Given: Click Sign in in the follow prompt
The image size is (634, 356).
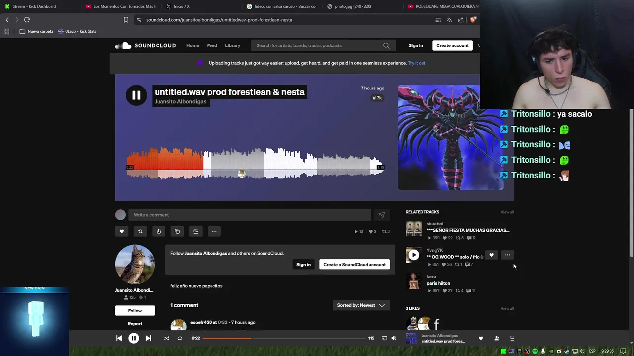Looking at the screenshot, I should click(x=303, y=265).
